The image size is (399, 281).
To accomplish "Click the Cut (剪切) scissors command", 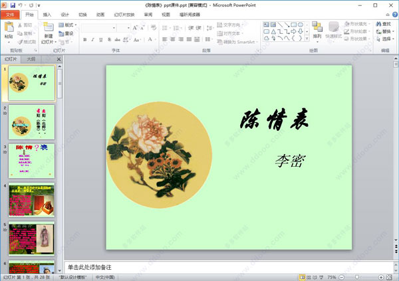I will (25, 25).
